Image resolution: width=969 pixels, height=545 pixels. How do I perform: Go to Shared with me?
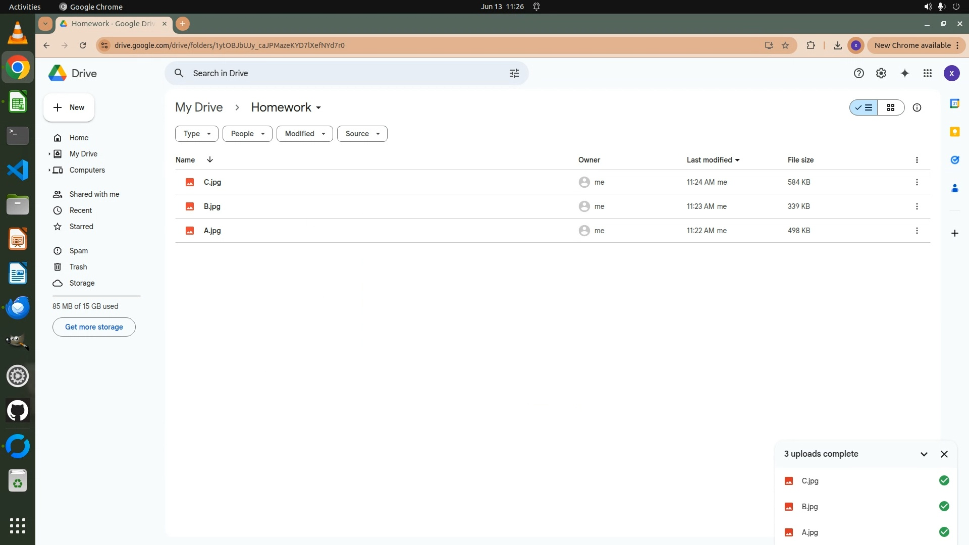coord(94,194)
